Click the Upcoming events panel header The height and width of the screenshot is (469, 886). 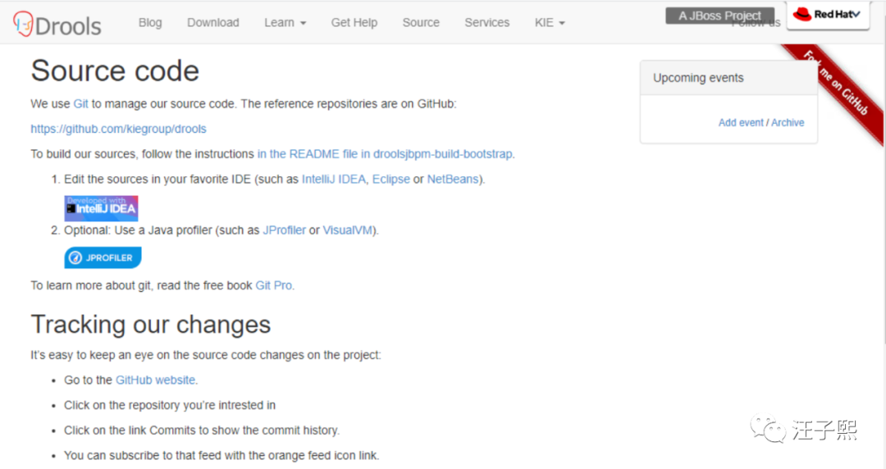click(x=729, y=78)
